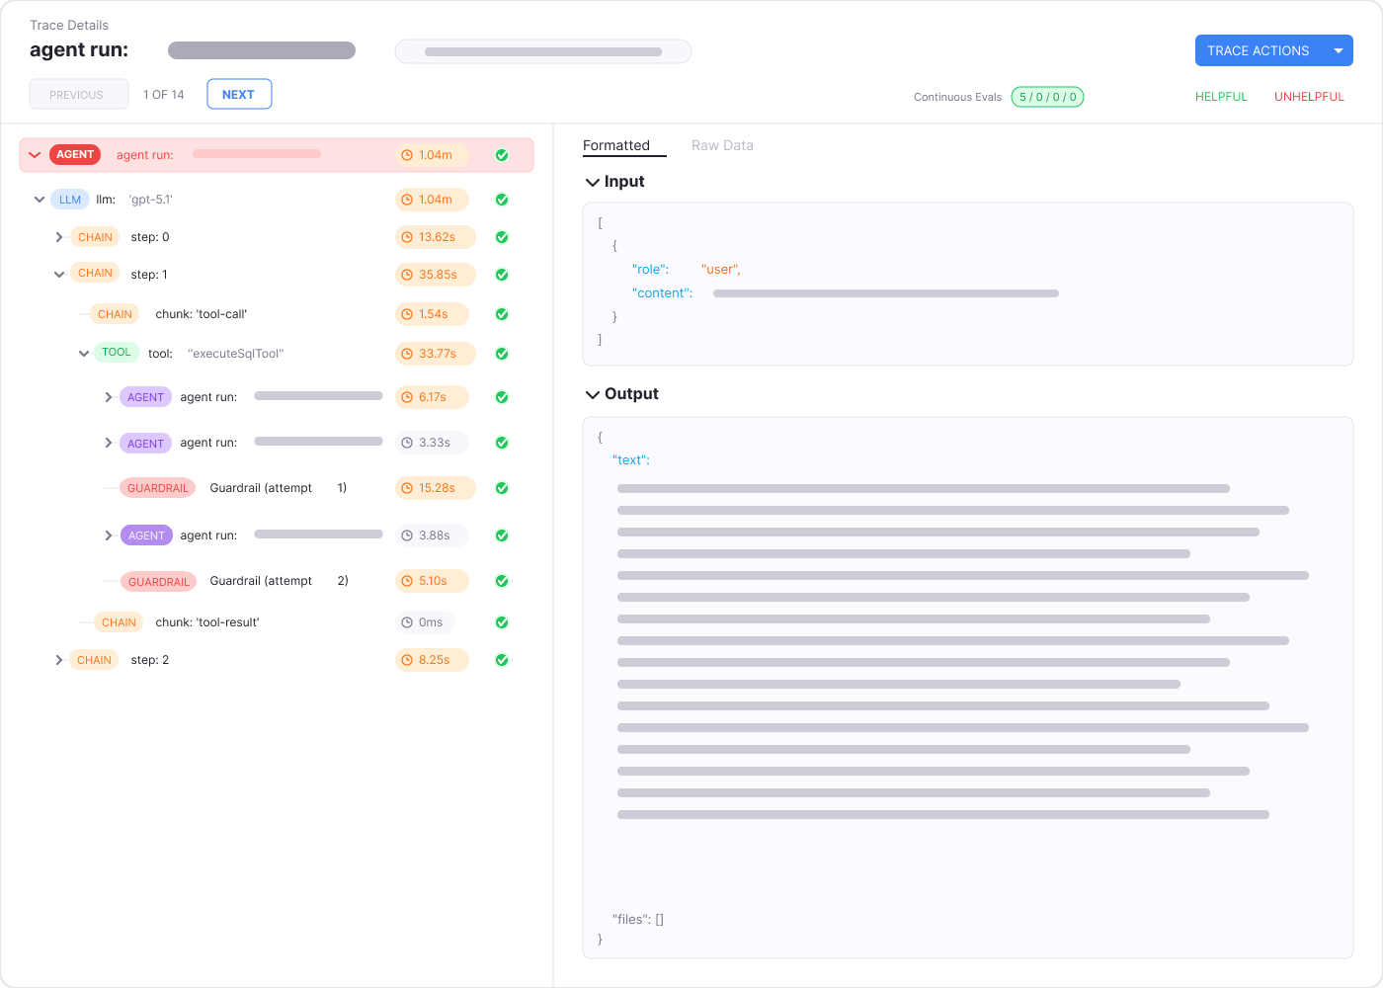Click the success check on Guardrail attempt 2
This screenshot has width=1383, height=988.
pyautogui.click(x=502, y=581)
